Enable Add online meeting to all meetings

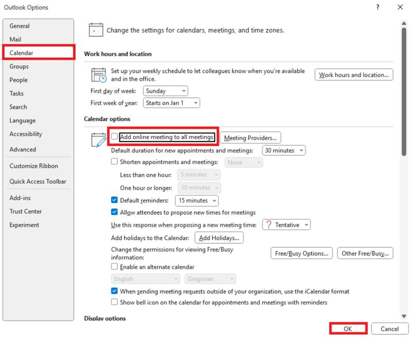pos(114,136)
